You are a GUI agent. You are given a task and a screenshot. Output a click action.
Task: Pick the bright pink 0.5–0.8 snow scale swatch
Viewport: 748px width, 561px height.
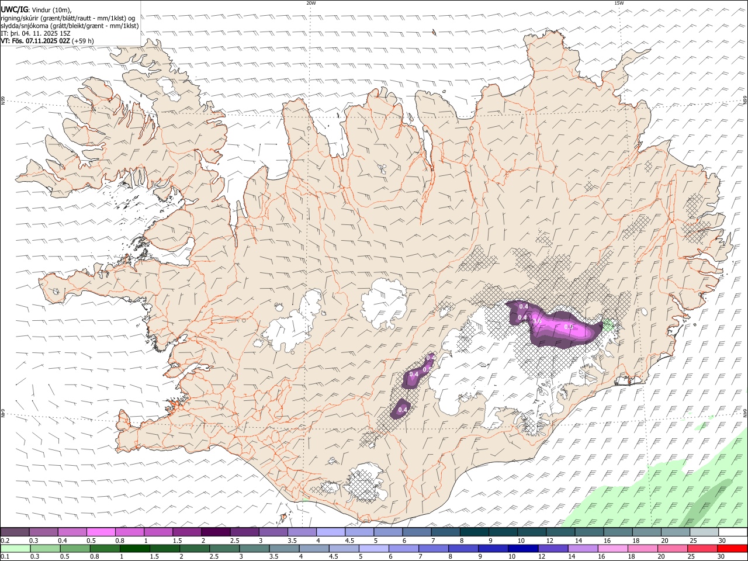(x=101, y=532)
